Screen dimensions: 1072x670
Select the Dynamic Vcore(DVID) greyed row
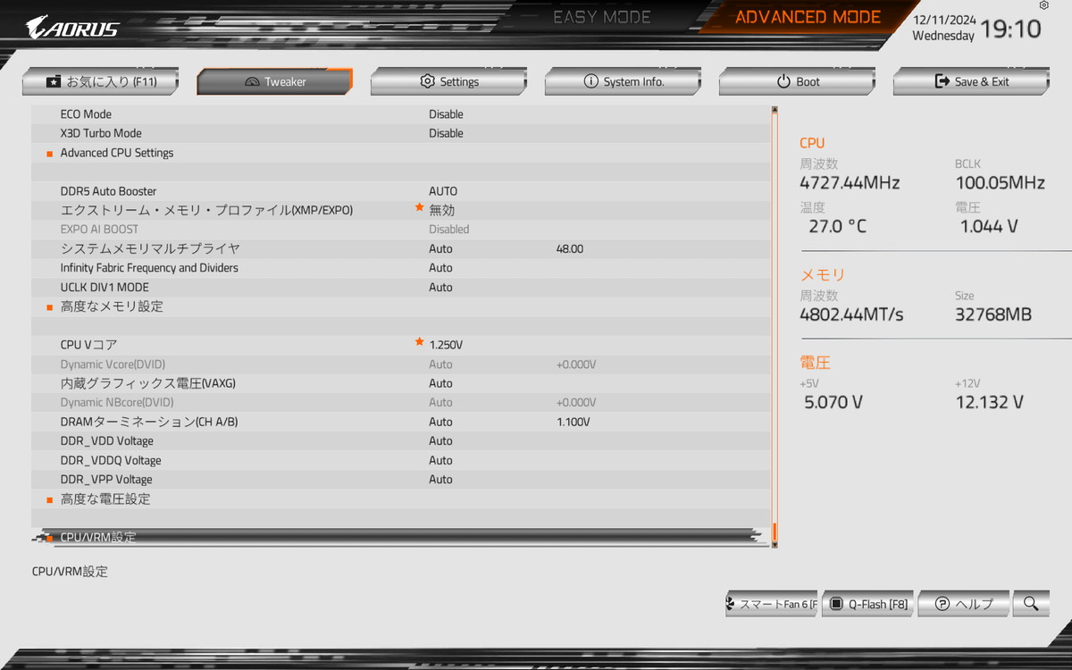pos(401,364)
